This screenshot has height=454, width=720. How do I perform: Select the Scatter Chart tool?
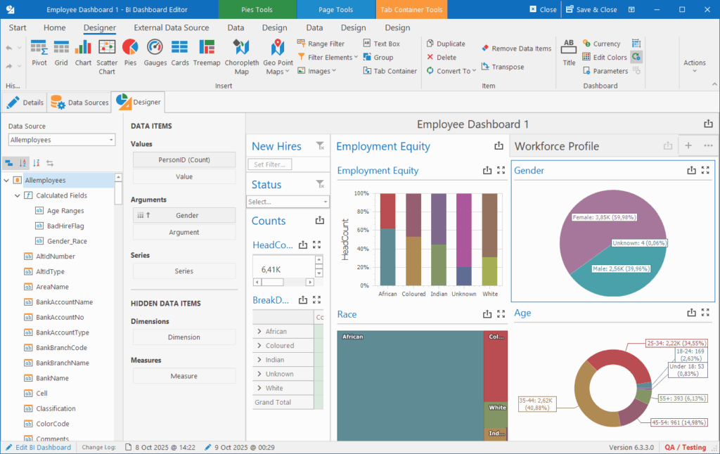[x=107, y=58]
